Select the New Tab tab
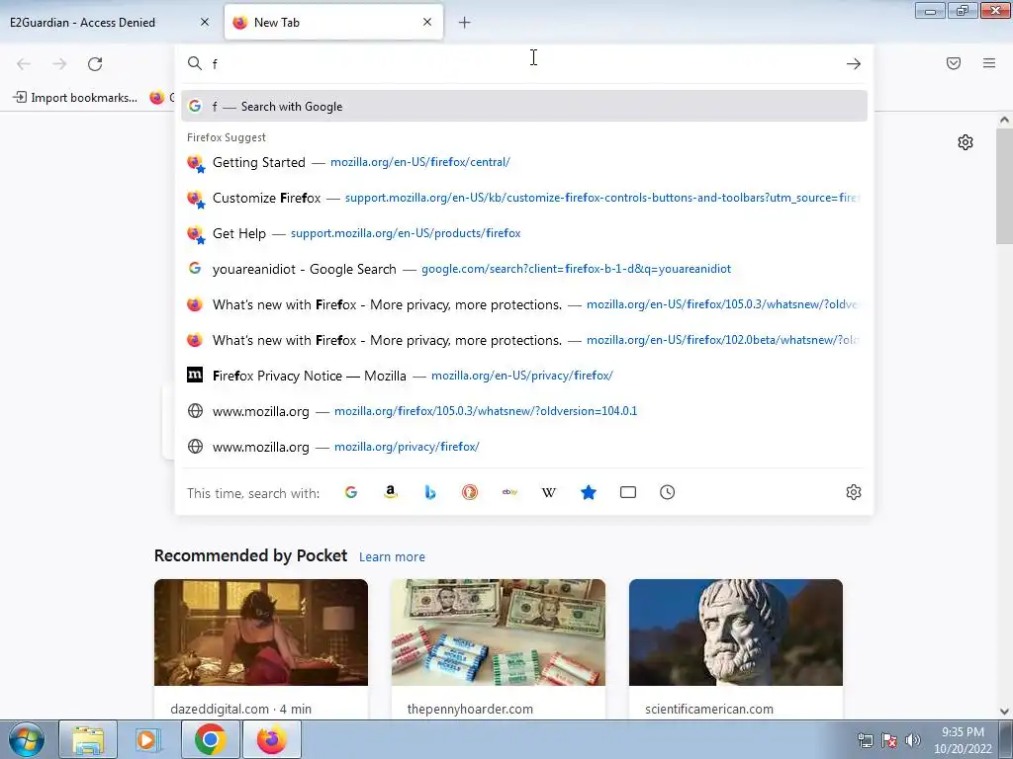 pos(333,23)
